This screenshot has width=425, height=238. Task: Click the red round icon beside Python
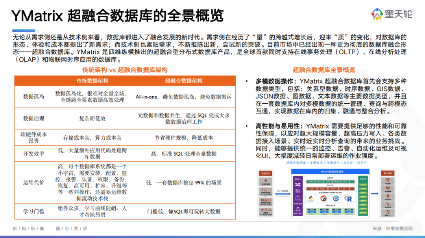point(323,198)
